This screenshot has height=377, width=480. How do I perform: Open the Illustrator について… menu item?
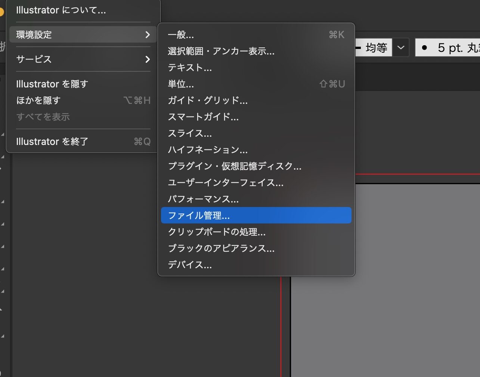point(83,10)
